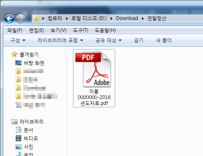This screenshot has width=203, height=156.
Task: Select 연말정산 in the address bar
Action: 157,18
